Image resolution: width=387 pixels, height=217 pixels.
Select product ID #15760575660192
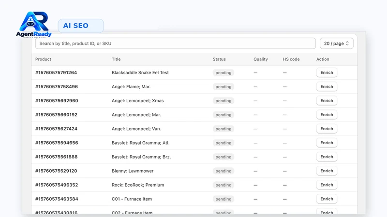tap(56, 115)
